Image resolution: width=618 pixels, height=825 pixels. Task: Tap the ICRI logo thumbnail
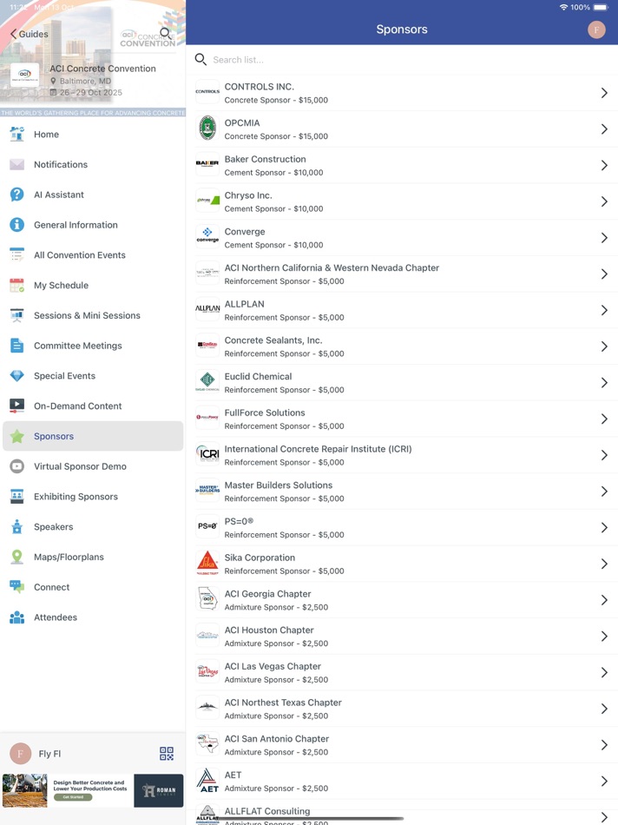pyautogui.click(x=207, y=454)
